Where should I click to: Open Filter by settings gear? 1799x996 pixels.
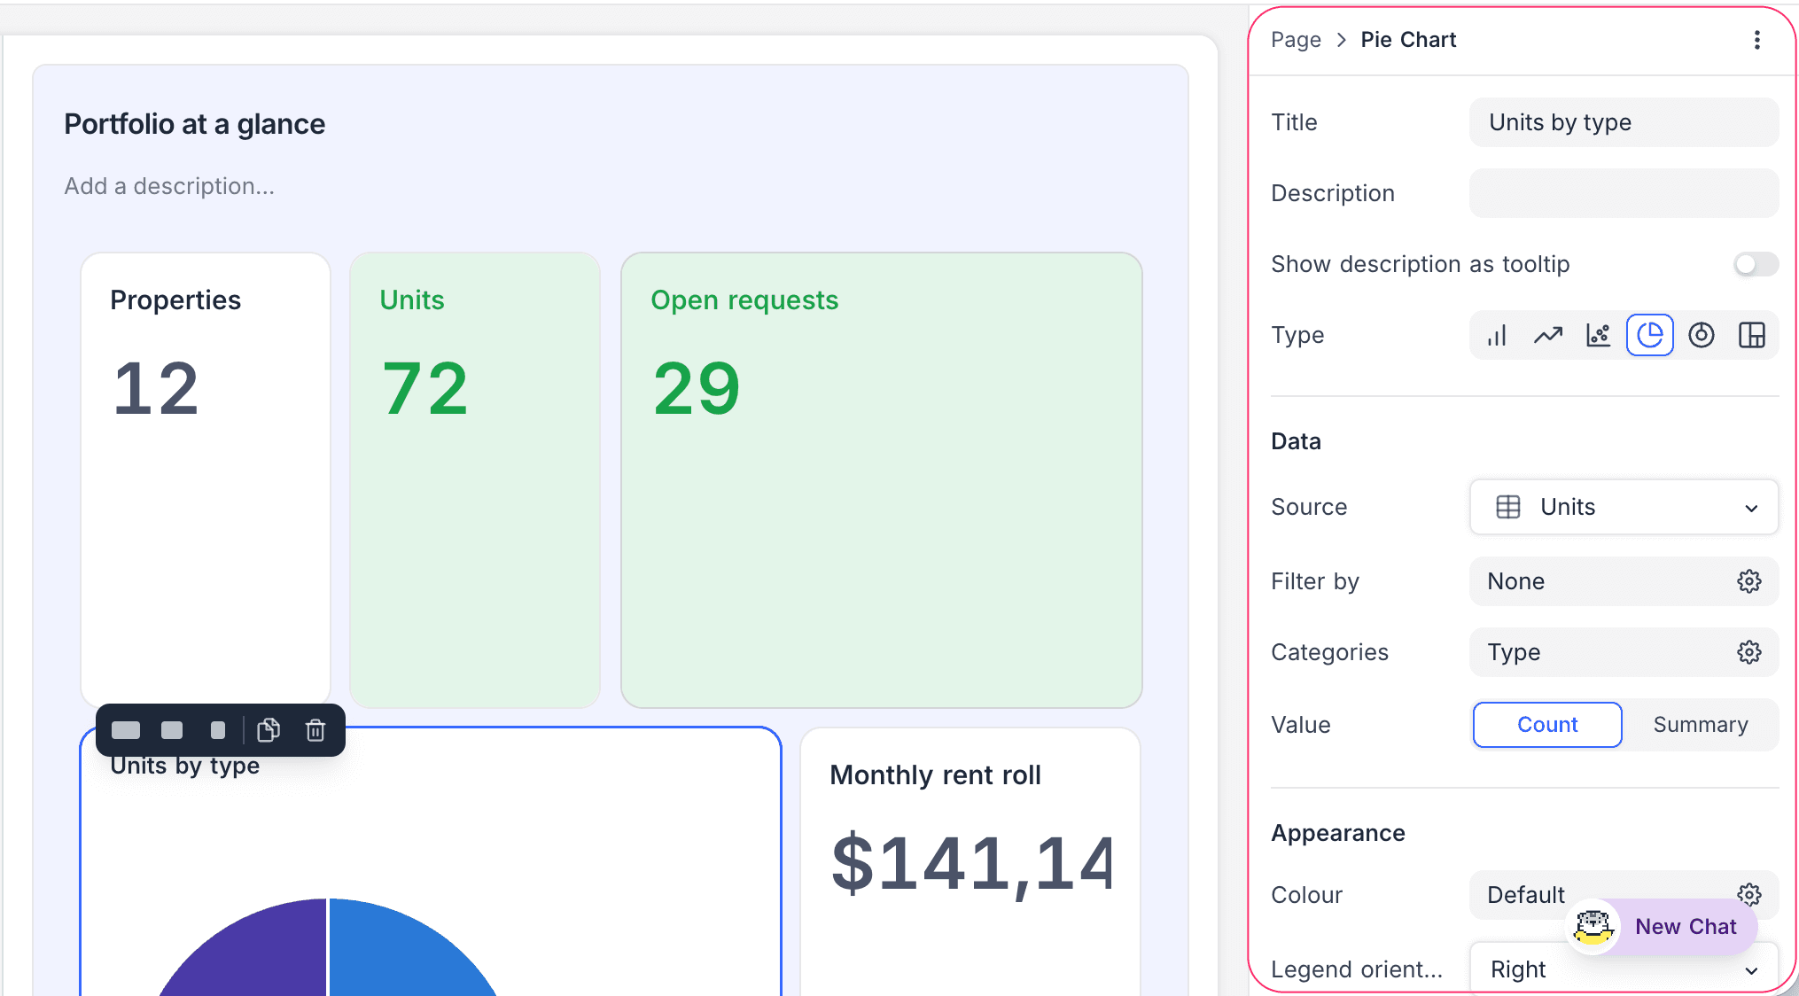pyautogui.click(x=1749, y=581)
